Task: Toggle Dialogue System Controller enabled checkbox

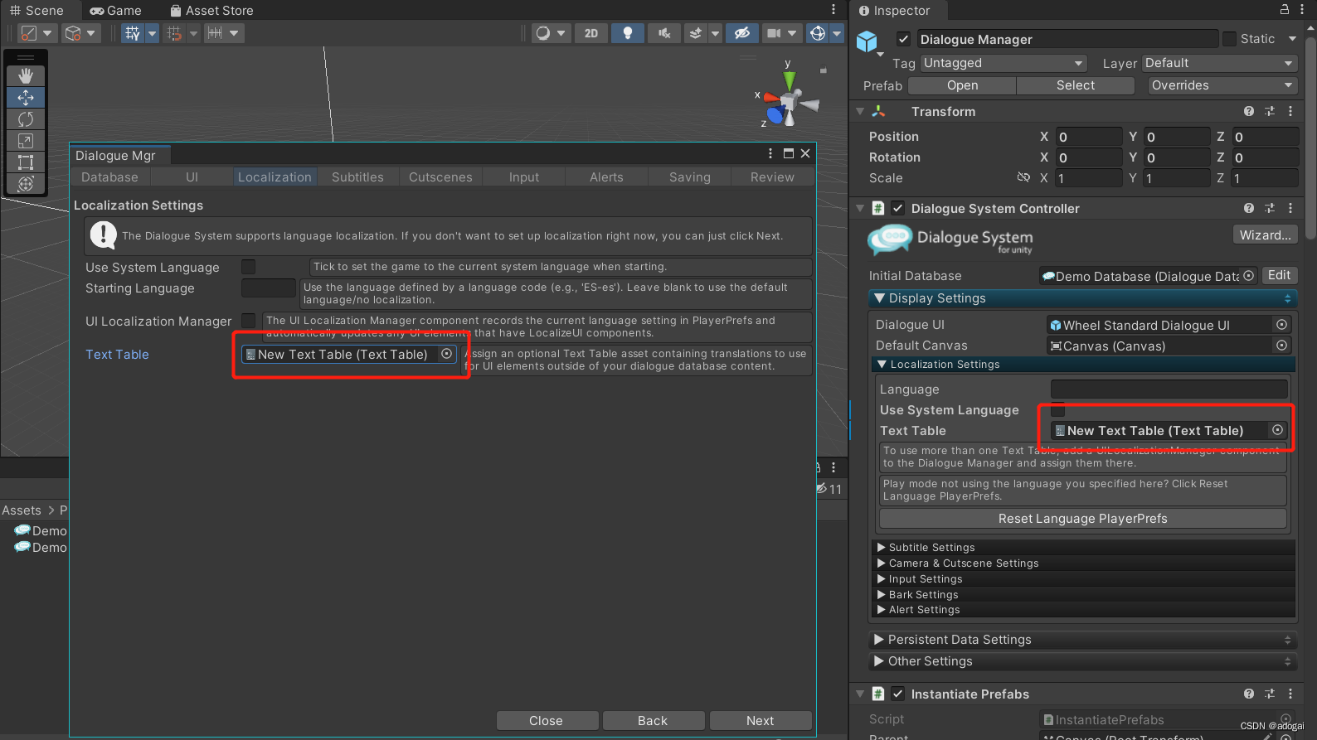Action: [897, 209]
